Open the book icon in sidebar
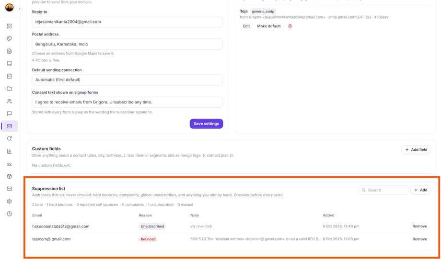 point(9,64)
